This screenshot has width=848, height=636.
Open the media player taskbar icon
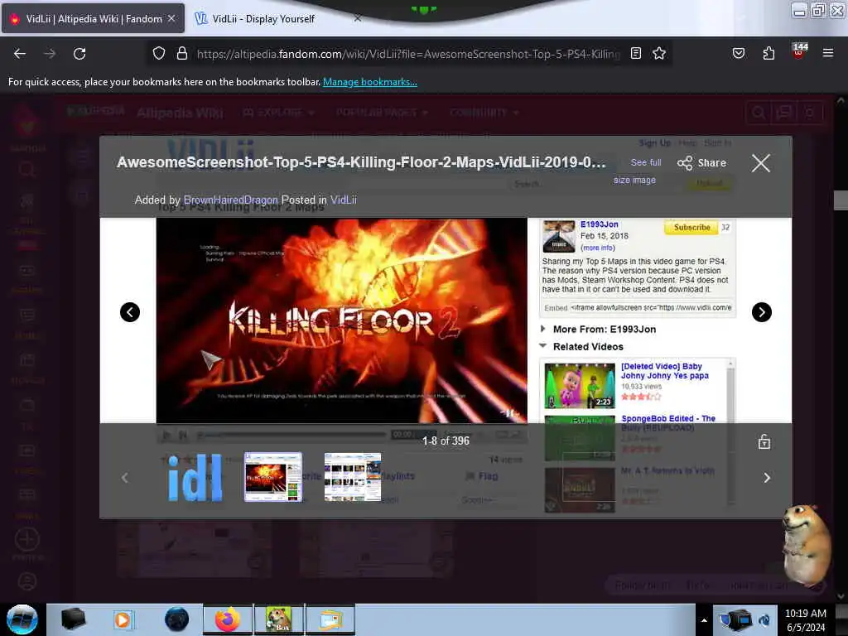point(123,619)
